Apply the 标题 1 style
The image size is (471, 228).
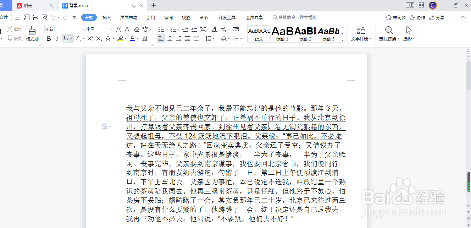(282, 34)
